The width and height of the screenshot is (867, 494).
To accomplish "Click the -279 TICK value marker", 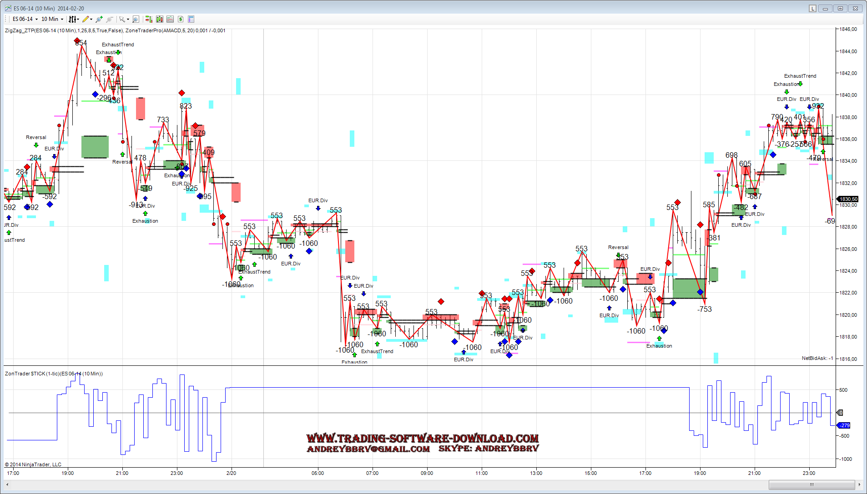I will point(844,425).
